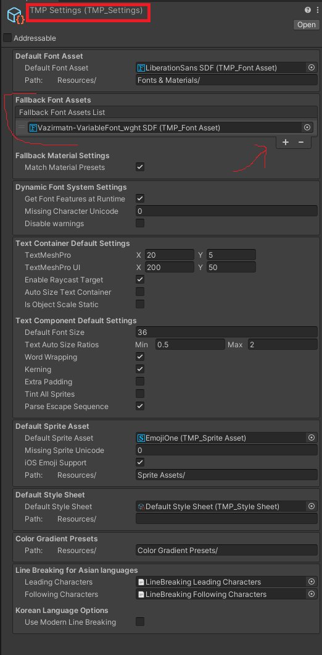This screenshot has width=322, height=655.
Task: Edit the Text Auto Size Max field
Action: click(283, 345)
